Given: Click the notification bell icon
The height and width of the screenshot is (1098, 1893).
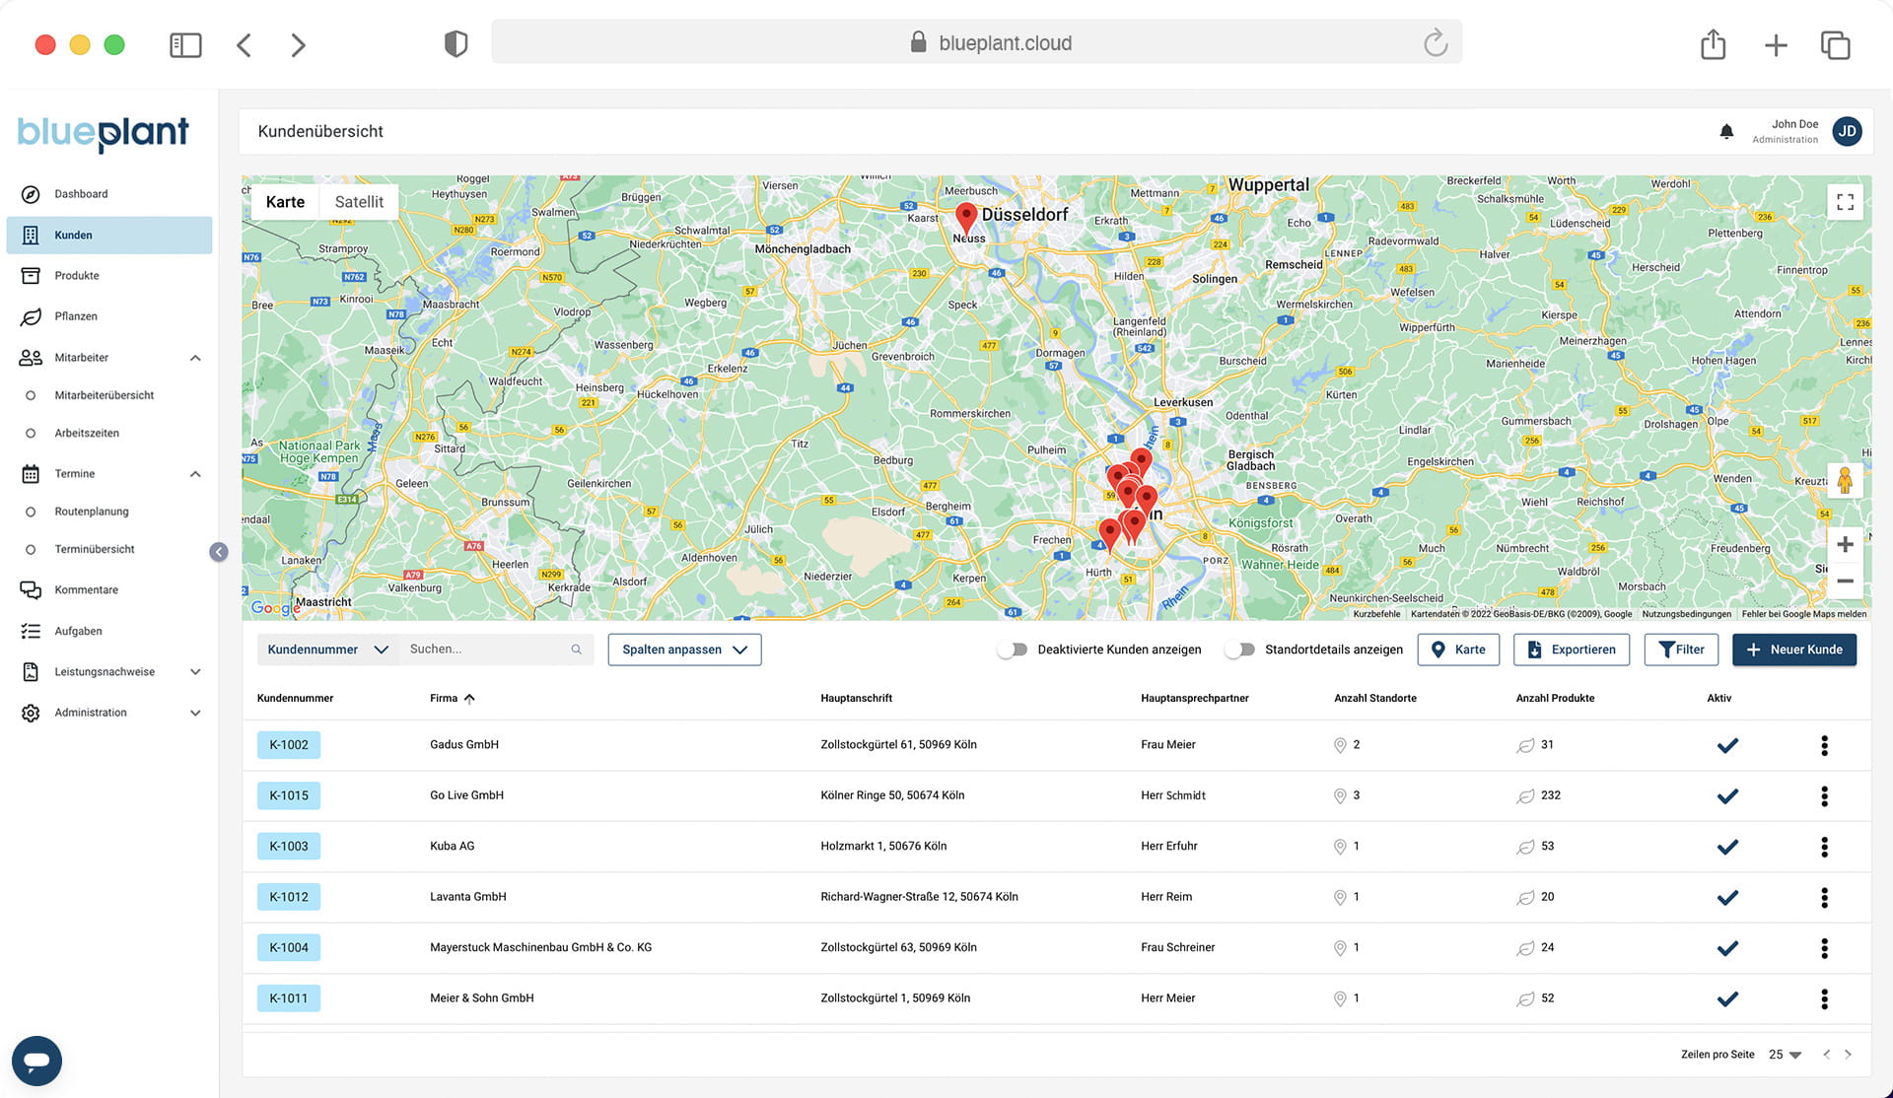Looking at the screenshot, I should [x=1726, y=131].
